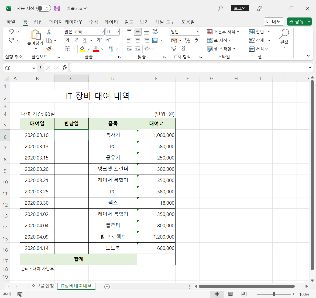The height and width of the screenshot is (298, 316).
Task: Toggle underline formatting 가
Action: [85, 40]
